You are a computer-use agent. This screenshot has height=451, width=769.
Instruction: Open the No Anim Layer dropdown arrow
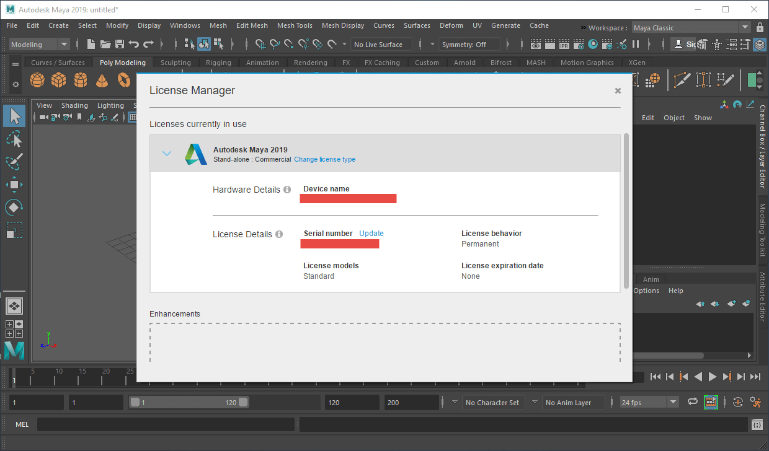535,401
